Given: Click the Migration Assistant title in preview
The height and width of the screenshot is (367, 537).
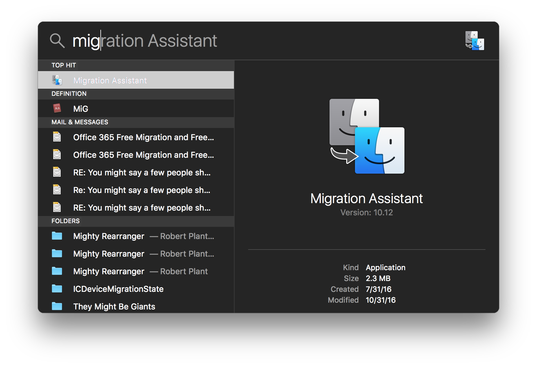Looking at the screenshot, I should pyautogui.click(x=366, y=198).
